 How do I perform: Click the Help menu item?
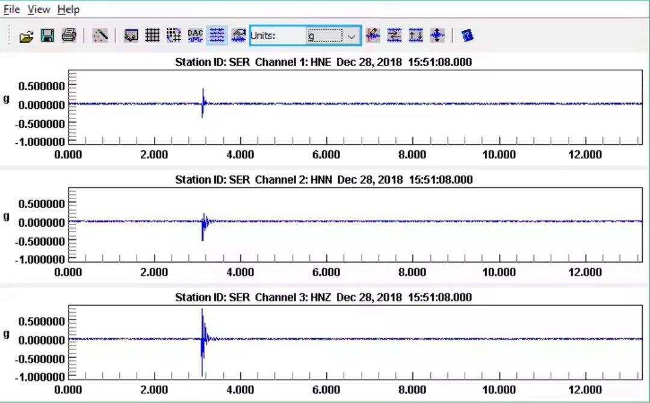point(68,9)
